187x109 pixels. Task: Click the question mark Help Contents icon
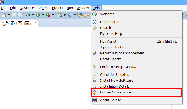coord(95,22)
